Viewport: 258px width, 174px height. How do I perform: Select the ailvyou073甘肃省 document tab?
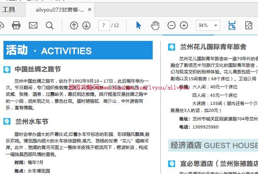(x=59, y=10)
